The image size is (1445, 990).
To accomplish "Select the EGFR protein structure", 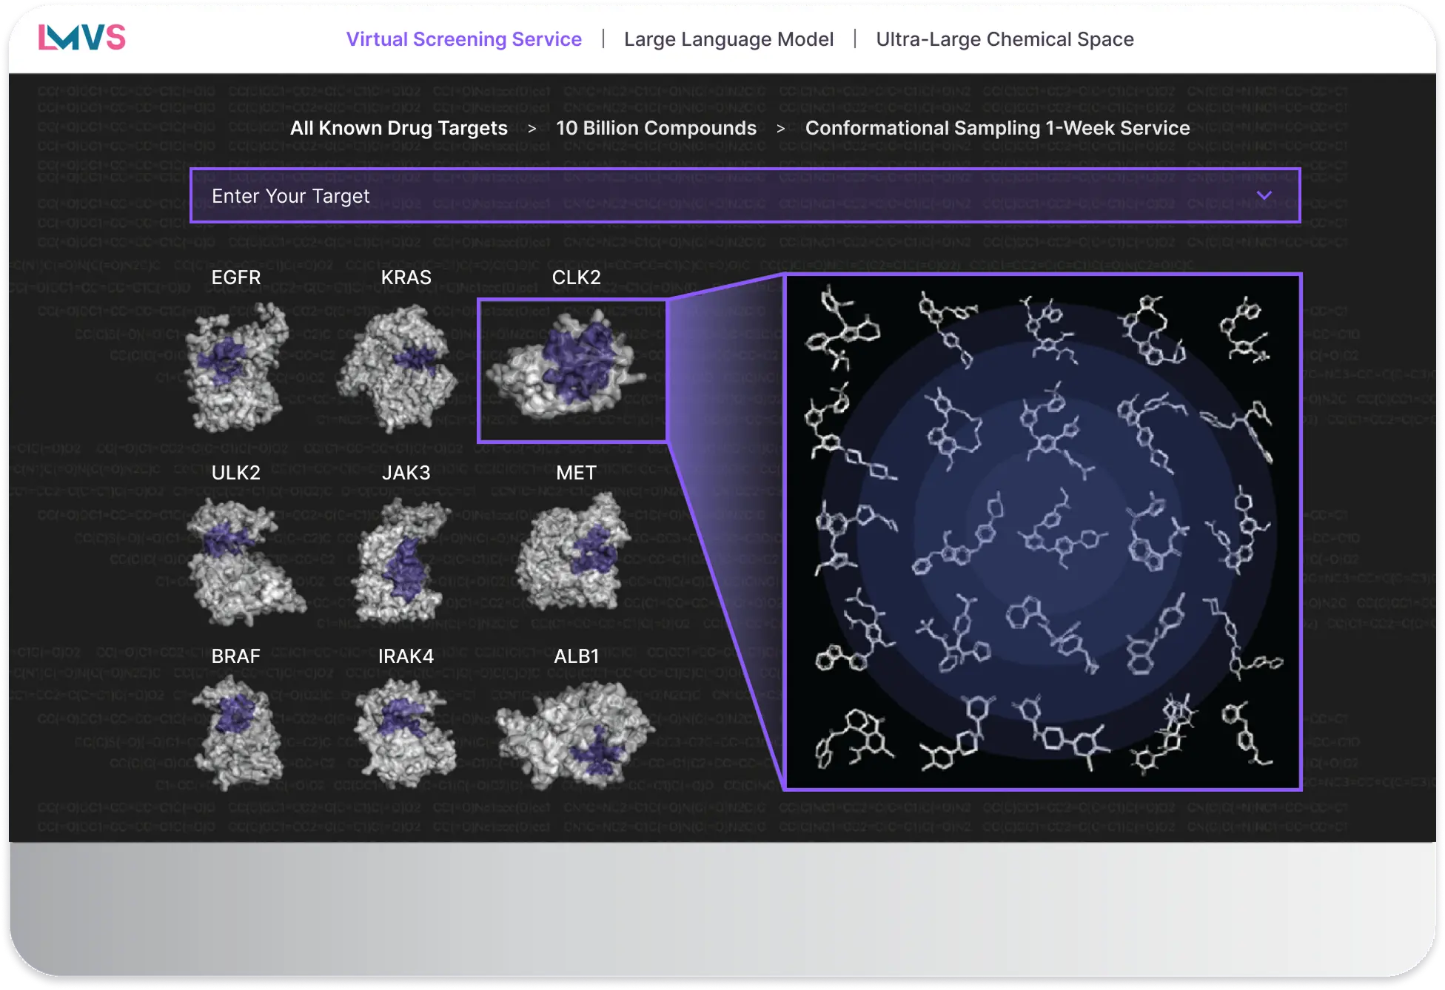I will 235,367.
